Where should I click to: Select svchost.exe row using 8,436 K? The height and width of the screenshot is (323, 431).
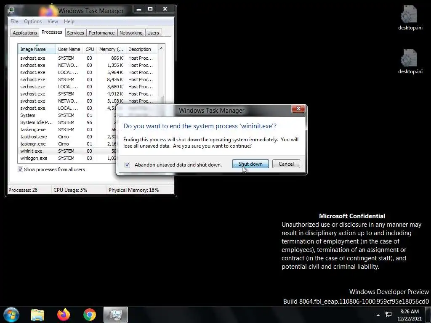pos(88,79)
